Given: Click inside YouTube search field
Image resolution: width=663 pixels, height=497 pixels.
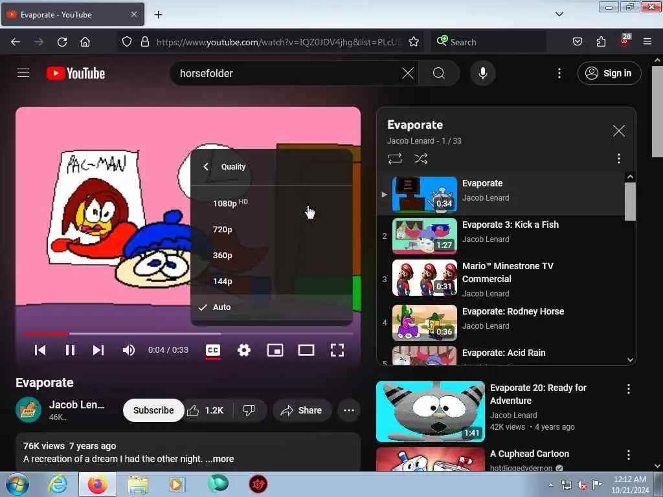Looking at the screenshot, I should (287, 74).
